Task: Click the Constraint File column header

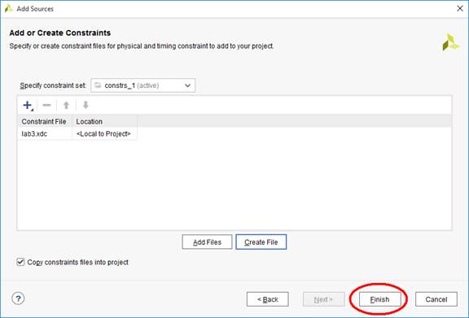Action: pos(45,122)
